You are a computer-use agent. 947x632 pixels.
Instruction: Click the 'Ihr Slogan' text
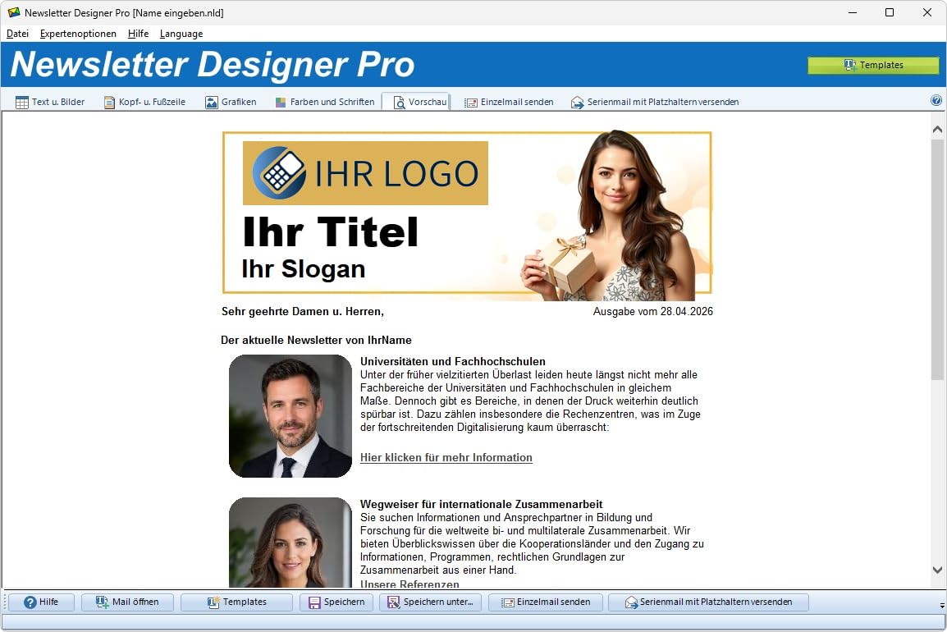coord(304,269)
